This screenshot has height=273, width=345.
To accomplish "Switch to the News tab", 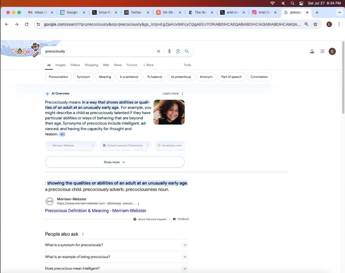I will click(118, 65).
